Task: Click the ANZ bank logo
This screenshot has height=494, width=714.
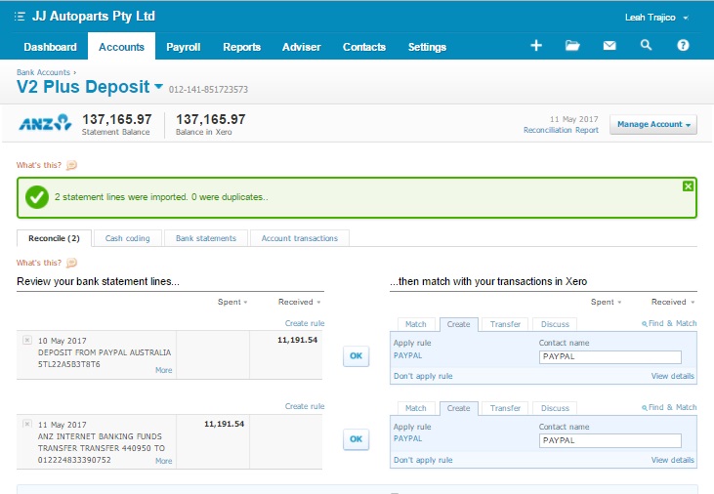Action: pyautogui.click(x=45, y=122)
